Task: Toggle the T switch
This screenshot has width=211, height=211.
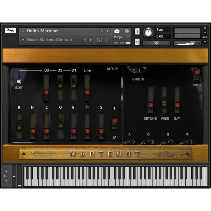Action: point(114,123)
